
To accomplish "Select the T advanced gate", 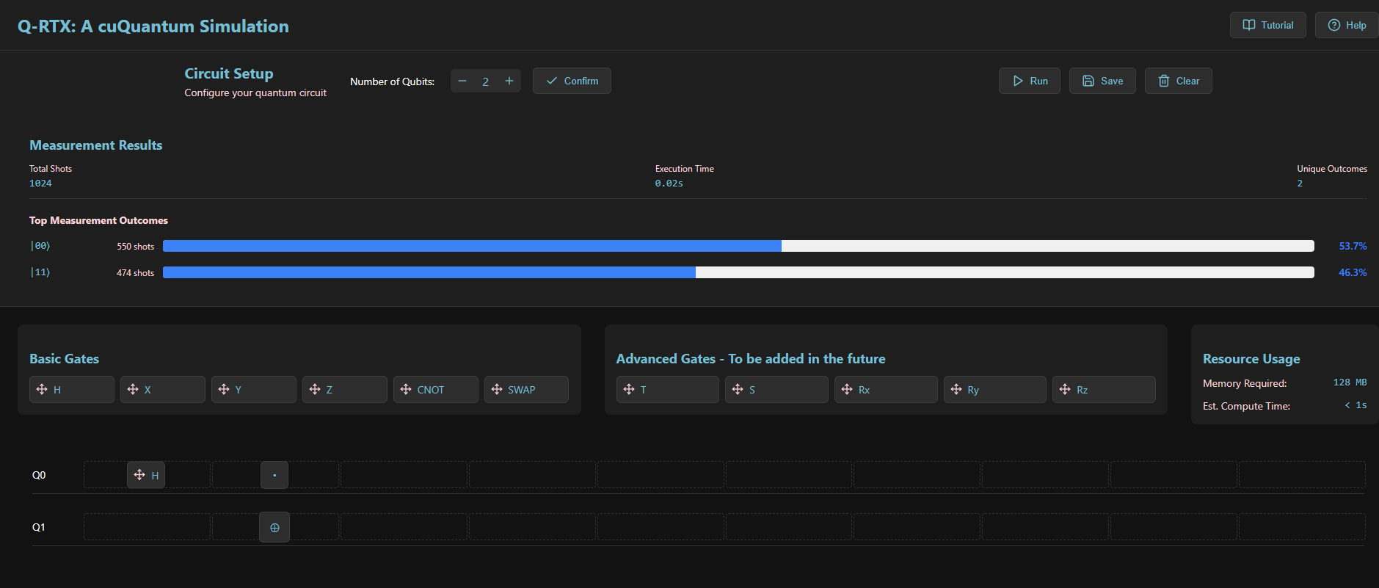I will tap(668, 390).
